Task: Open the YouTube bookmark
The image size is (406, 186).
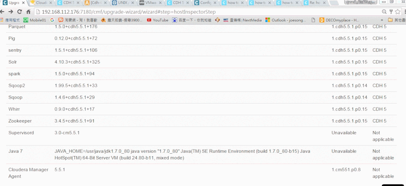Action: [x=157, y=20]
